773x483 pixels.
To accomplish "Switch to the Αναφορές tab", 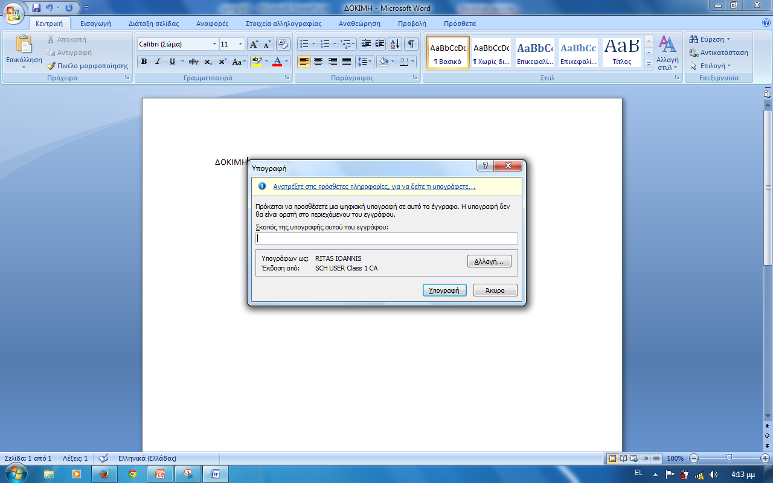I will pyautogui.click(x=211, y=24).
